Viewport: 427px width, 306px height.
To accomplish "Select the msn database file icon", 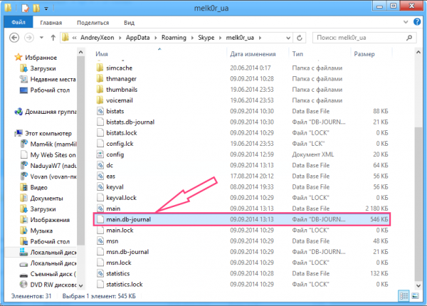I will [100, 241].
